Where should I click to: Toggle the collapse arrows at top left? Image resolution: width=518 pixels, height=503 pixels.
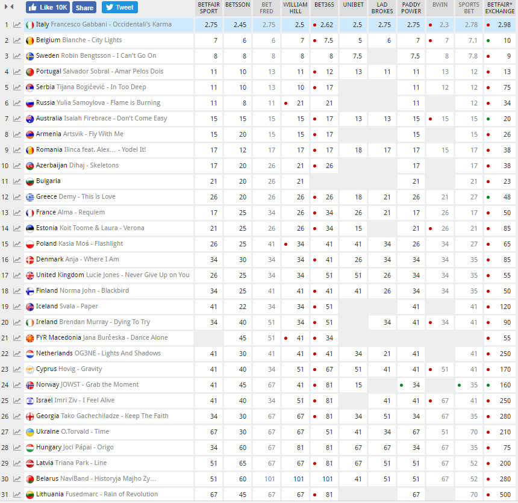(9, 7)
